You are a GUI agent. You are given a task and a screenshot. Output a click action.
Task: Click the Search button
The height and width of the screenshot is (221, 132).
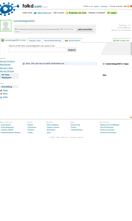tap(72, 50)
